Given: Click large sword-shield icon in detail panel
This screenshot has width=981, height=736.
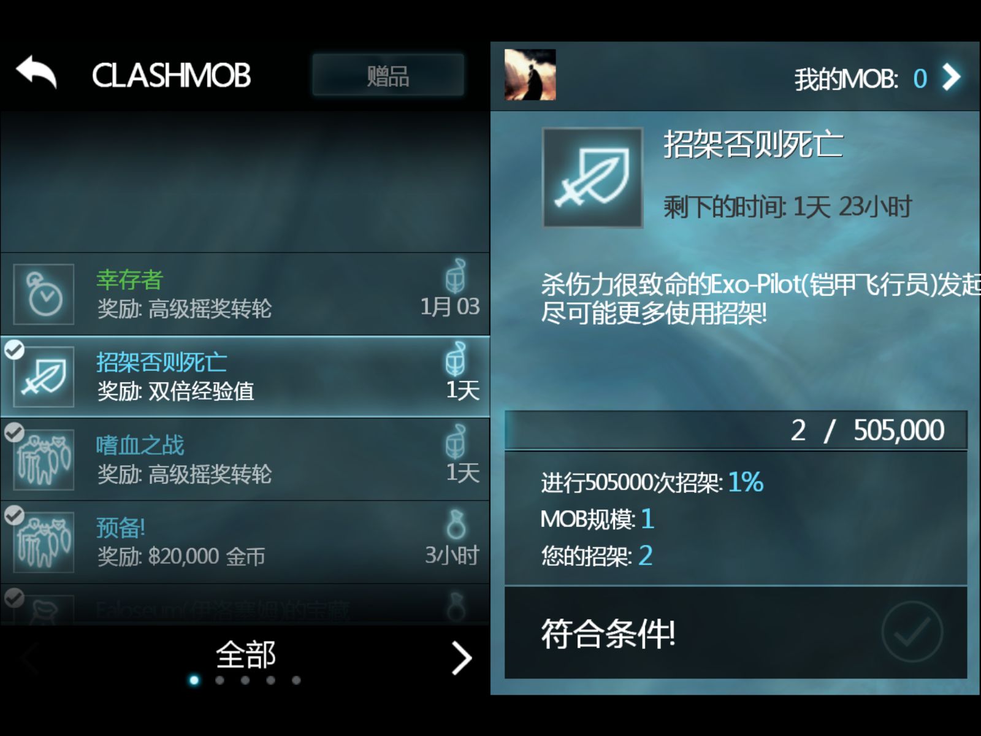Looking at the screenshot, I should tap(593, 178).
